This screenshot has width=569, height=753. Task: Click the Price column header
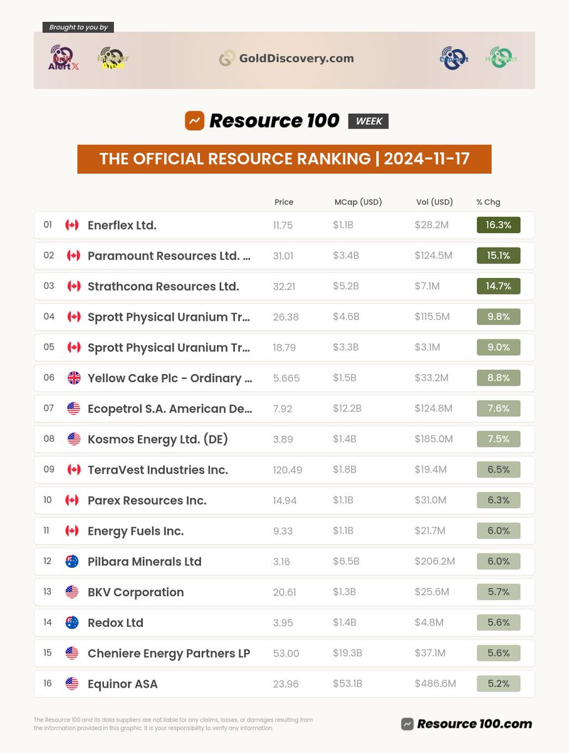tap(284, 202)
